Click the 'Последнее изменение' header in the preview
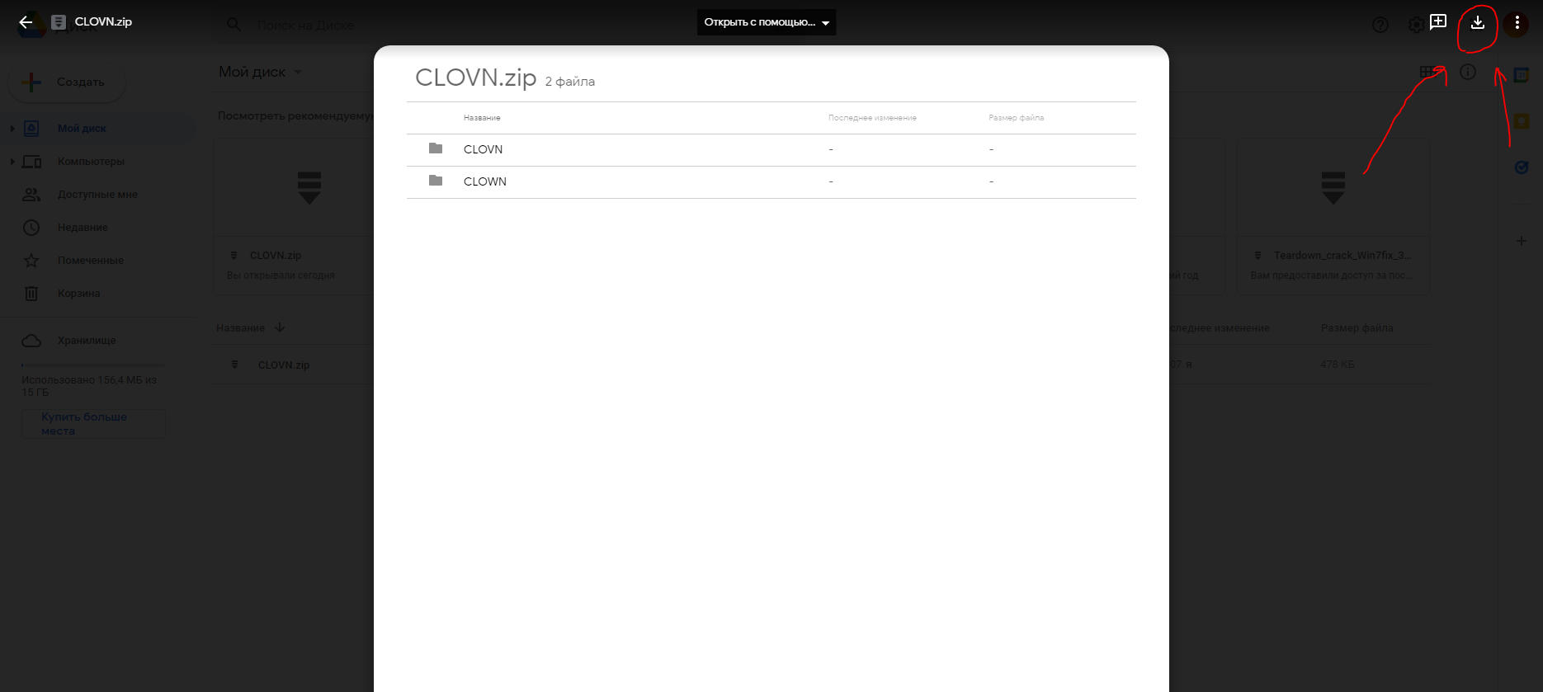 coord(872,118)
